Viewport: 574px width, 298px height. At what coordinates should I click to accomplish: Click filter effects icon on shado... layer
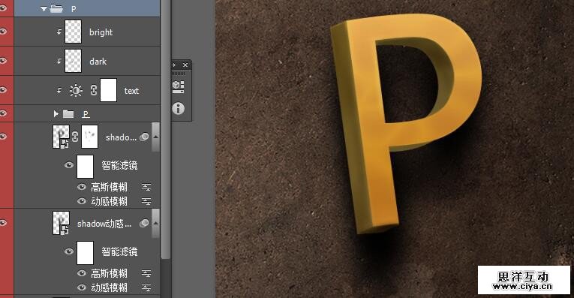click(144, 137)
